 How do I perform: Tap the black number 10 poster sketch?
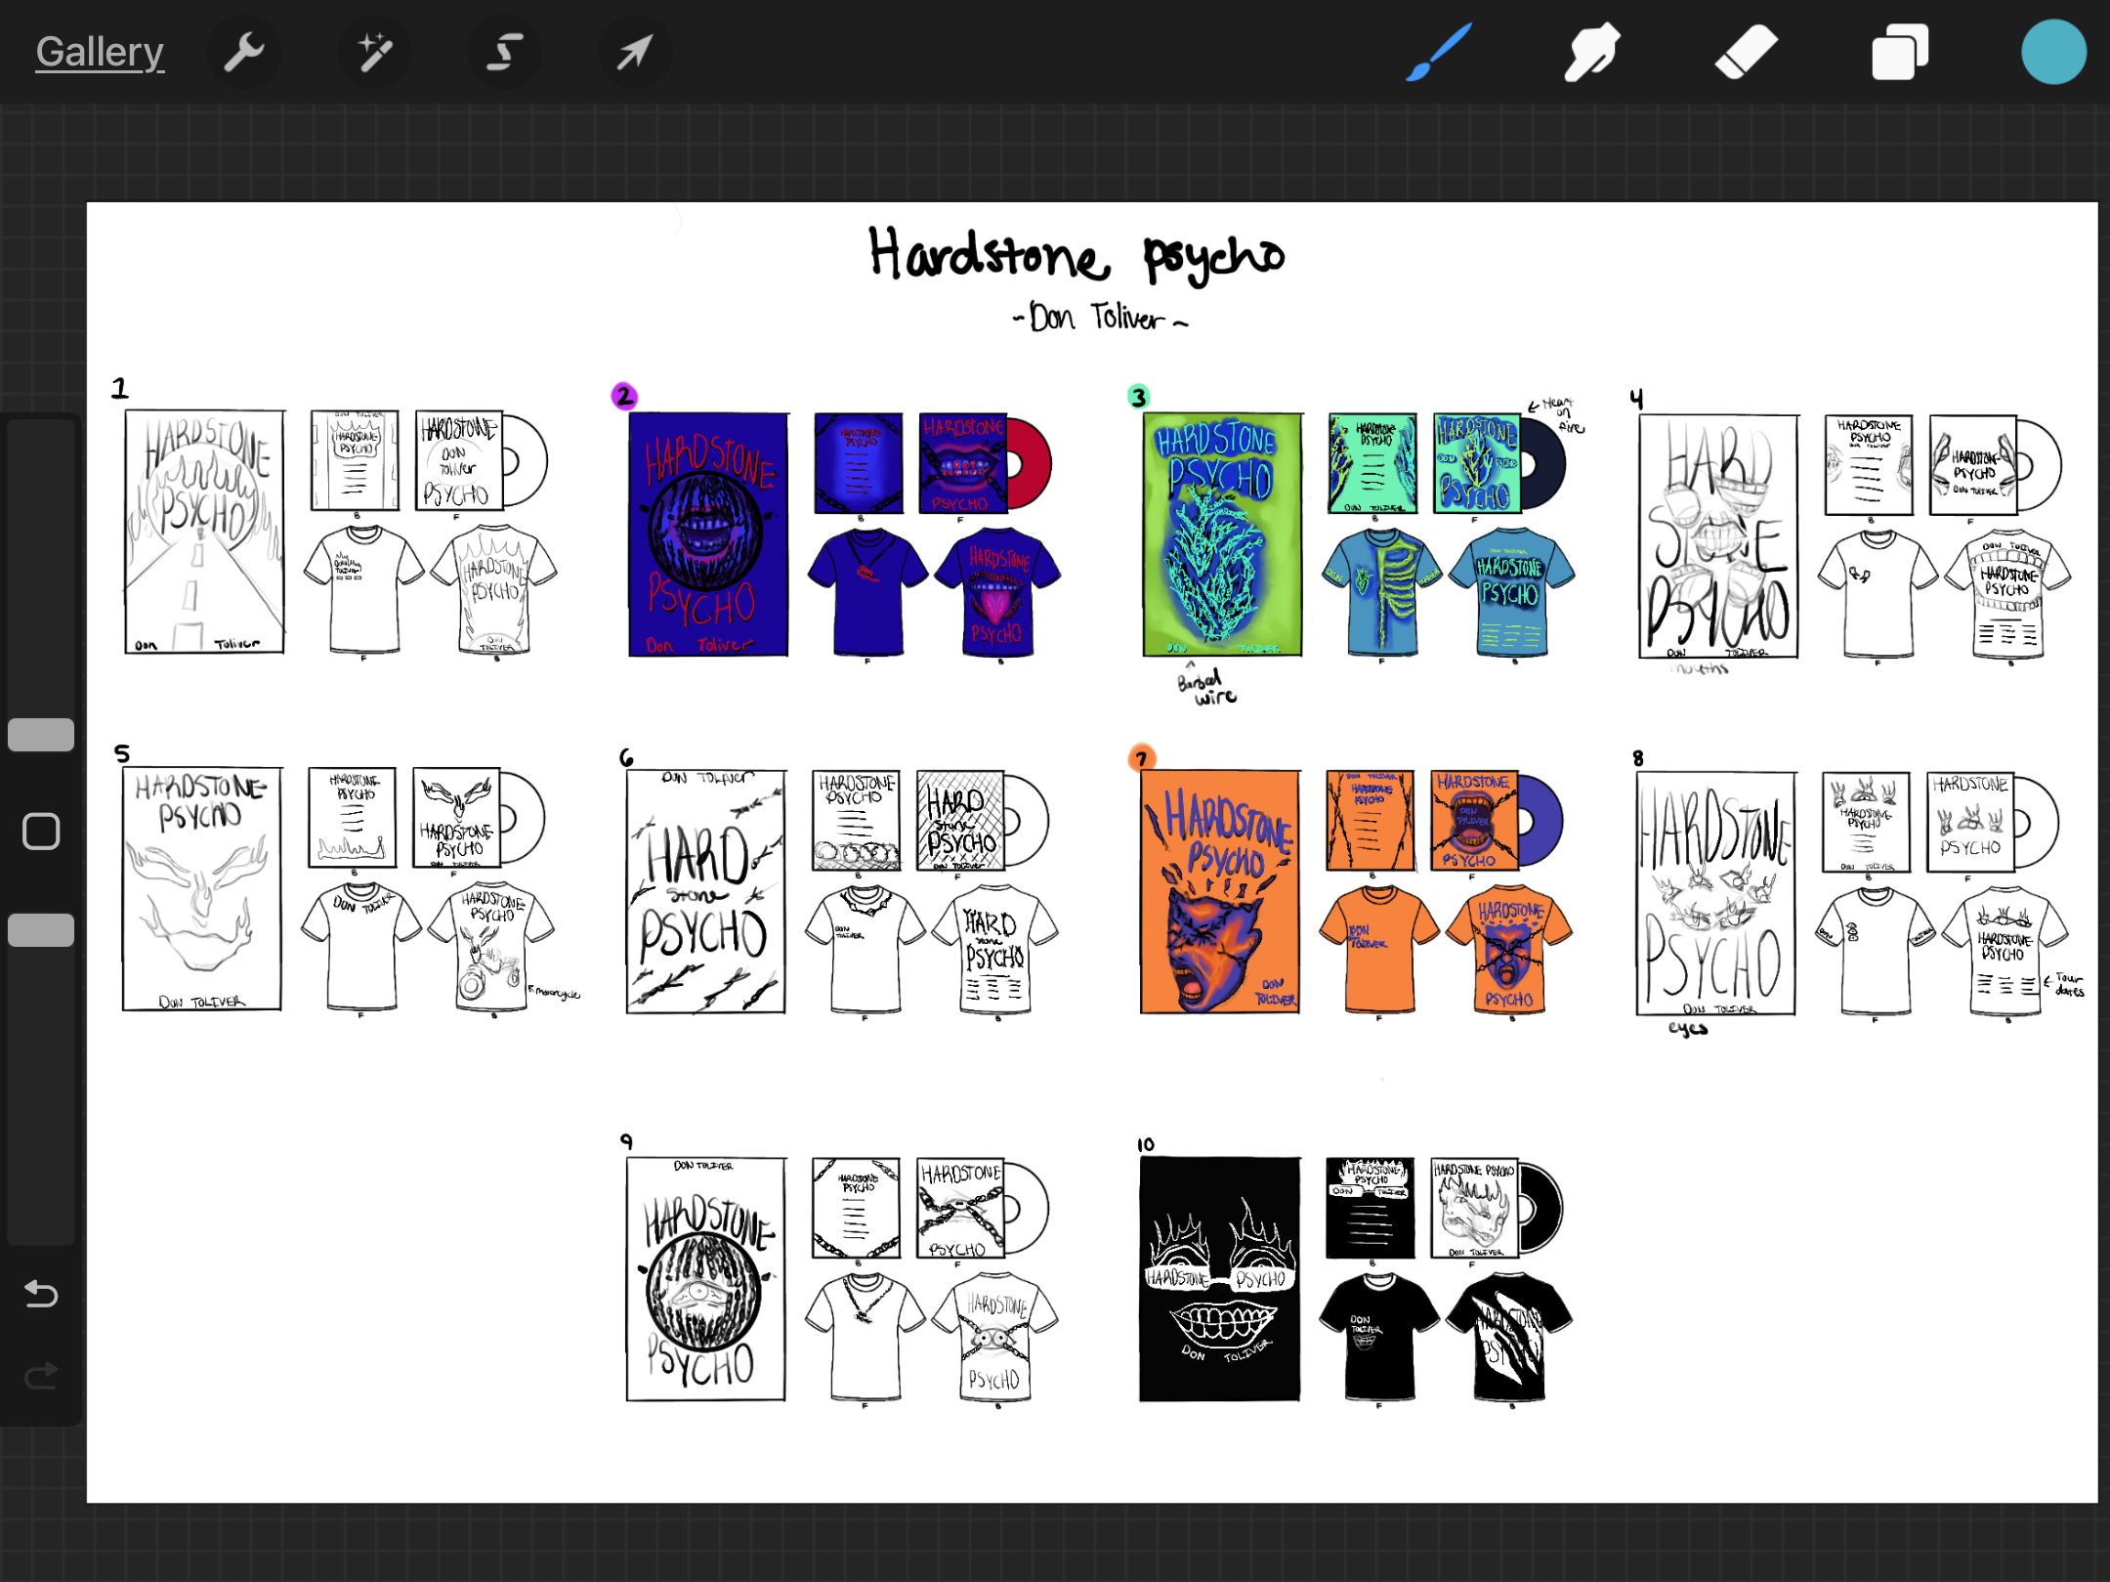click(1219, 1278)
